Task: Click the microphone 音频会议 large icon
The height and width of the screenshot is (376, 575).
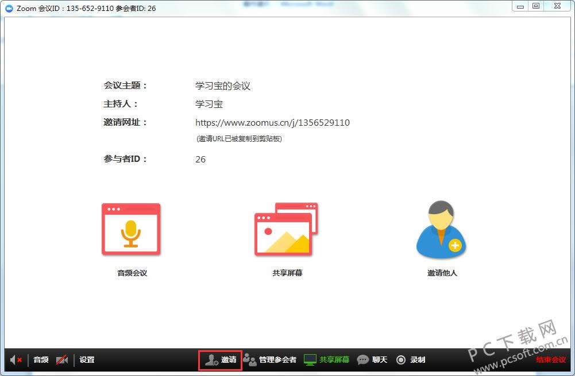Action: pos(131,229)
